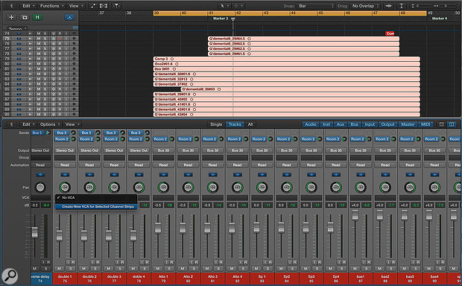Click the tracks area up-arrow icon
462x286 pixels.
(x=11, y=6)
